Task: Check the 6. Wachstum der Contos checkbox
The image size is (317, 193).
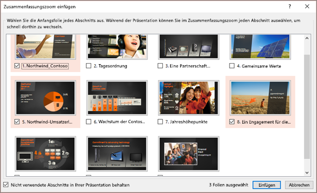Action: coord(88,121)
